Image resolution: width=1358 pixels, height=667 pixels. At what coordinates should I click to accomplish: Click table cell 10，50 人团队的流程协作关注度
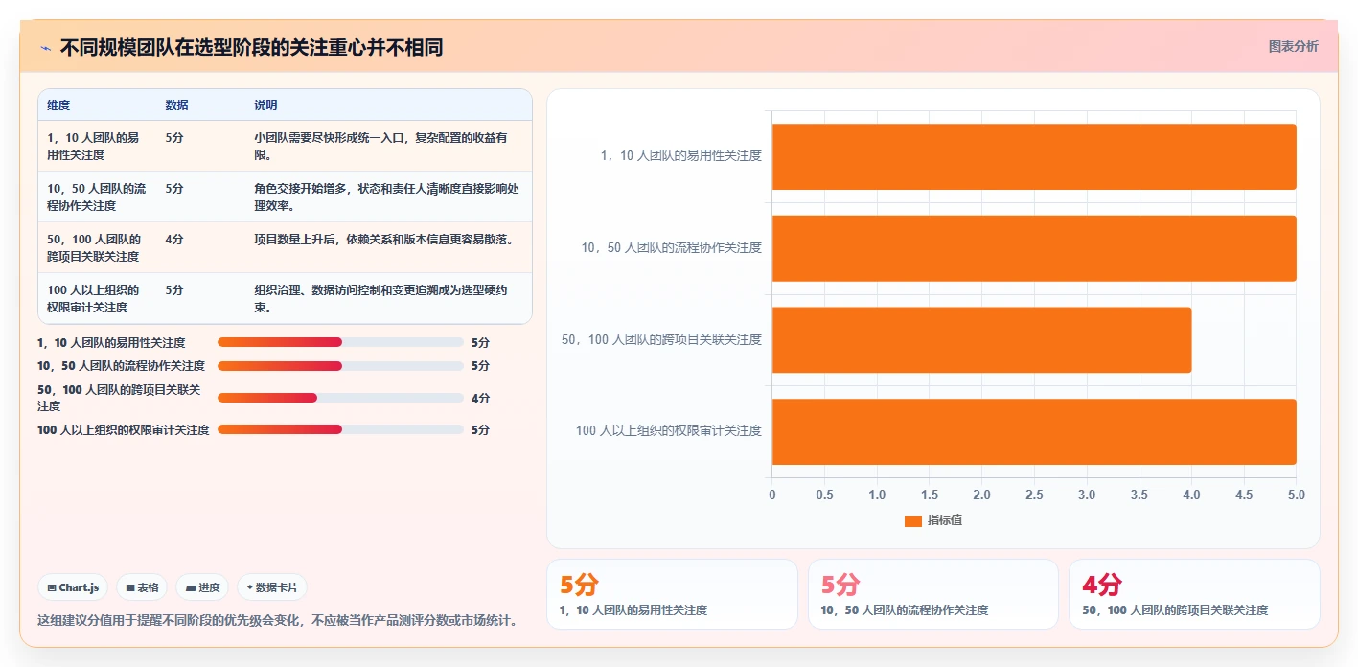tap(96, 196)
